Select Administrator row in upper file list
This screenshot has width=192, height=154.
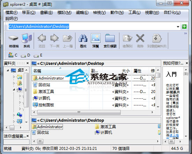click(93, 78)
